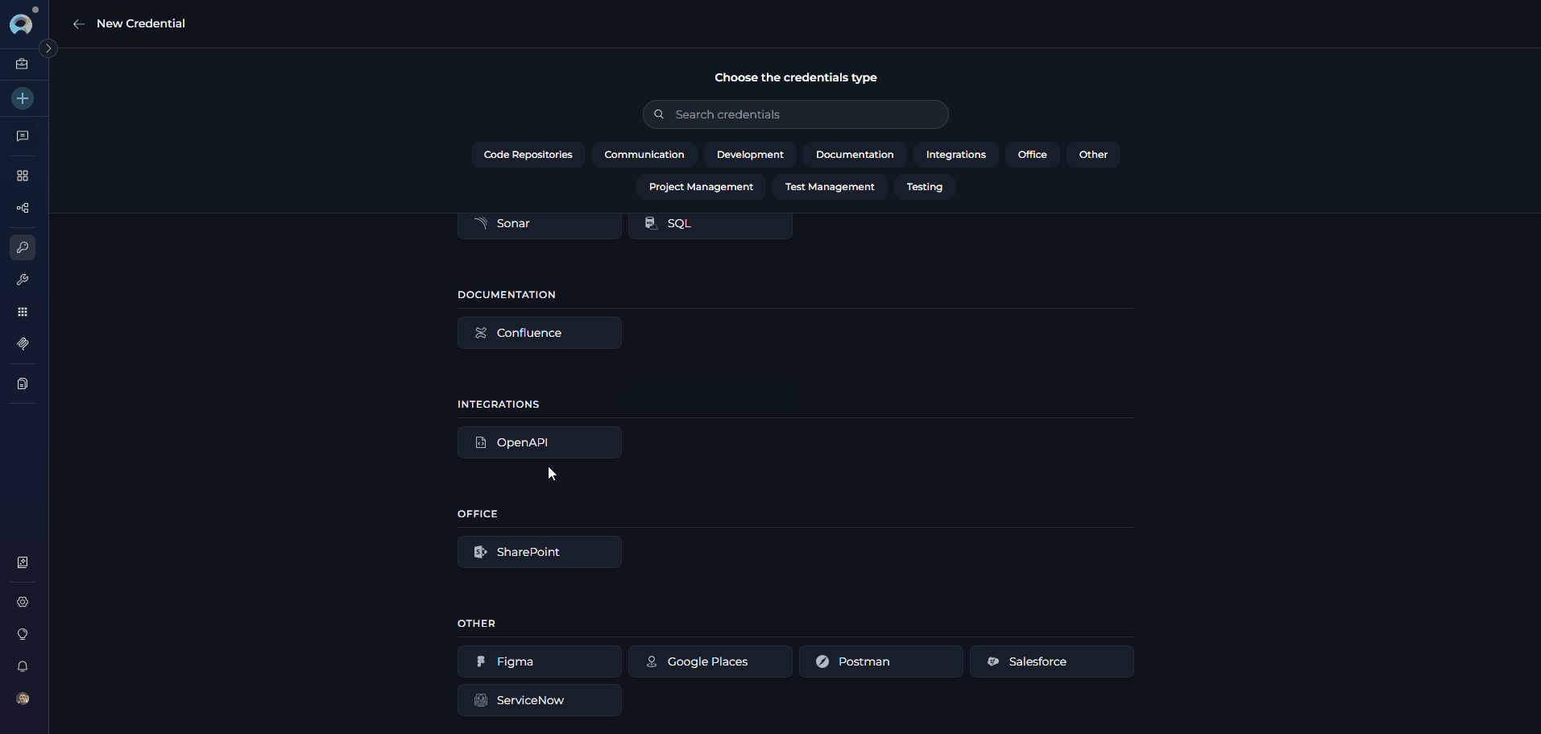Viewport: 1541px width, 734px height.
Task: Click the INTEGRATIONS section heading
Action: click(499, 404)
